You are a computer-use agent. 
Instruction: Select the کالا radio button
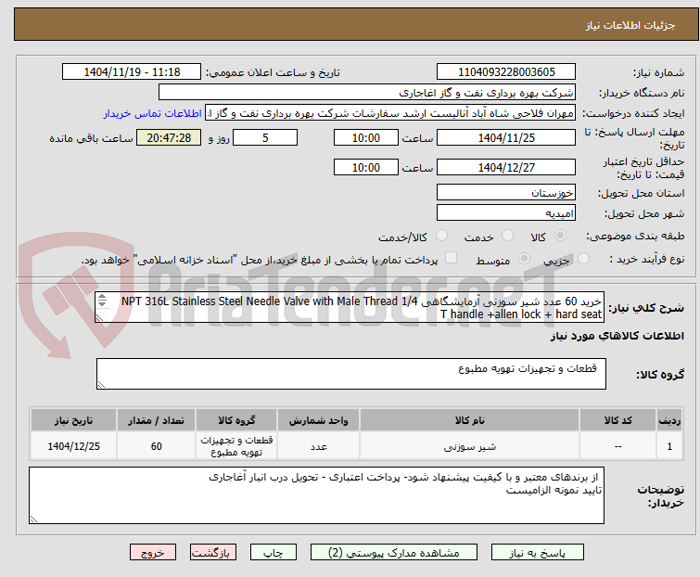pyautogui.click(x=560, y=236)
